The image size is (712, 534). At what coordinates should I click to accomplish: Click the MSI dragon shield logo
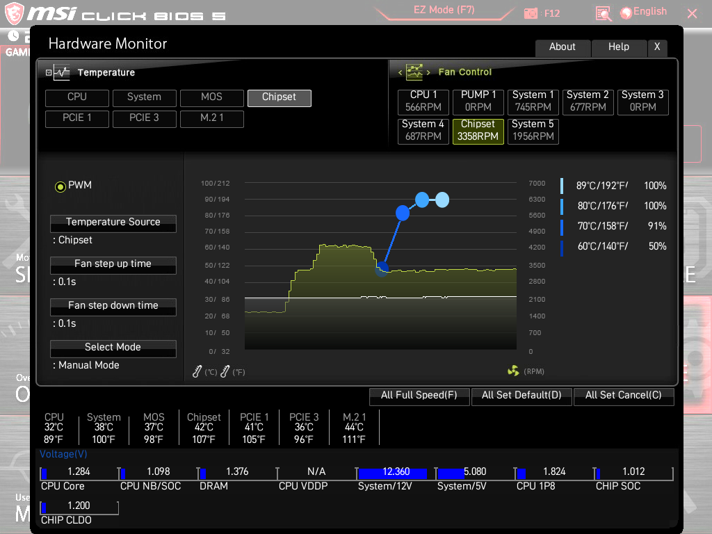(x=15, y=14)
